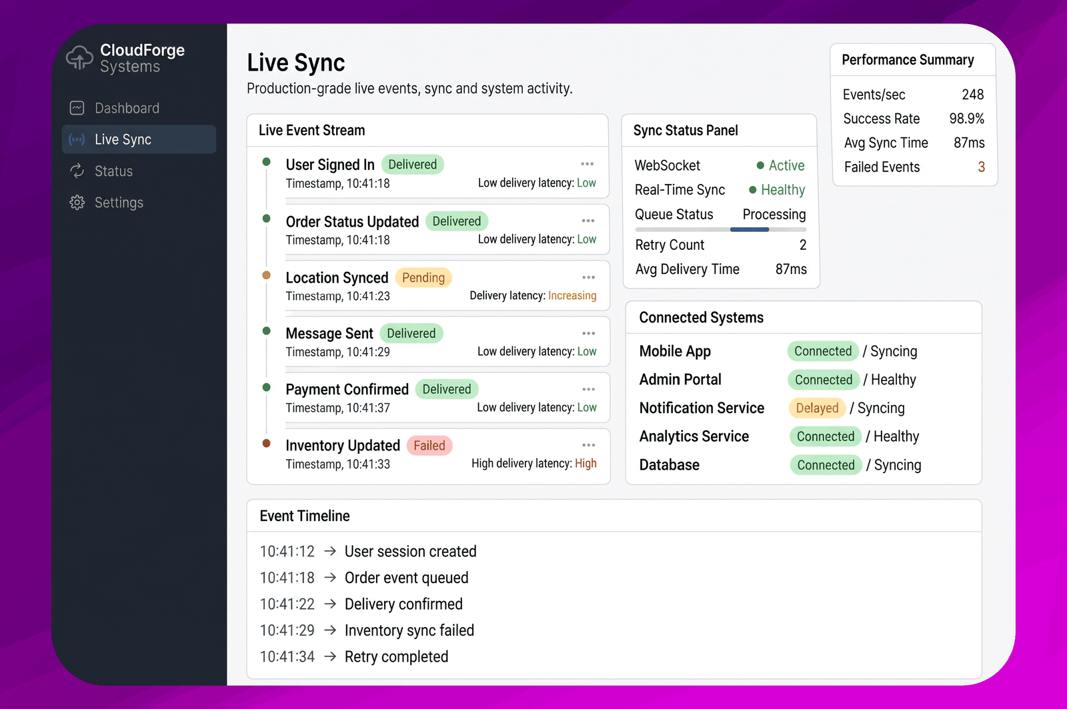
Task: Click the Connected badge next to Database
Action: coord(826,465)
